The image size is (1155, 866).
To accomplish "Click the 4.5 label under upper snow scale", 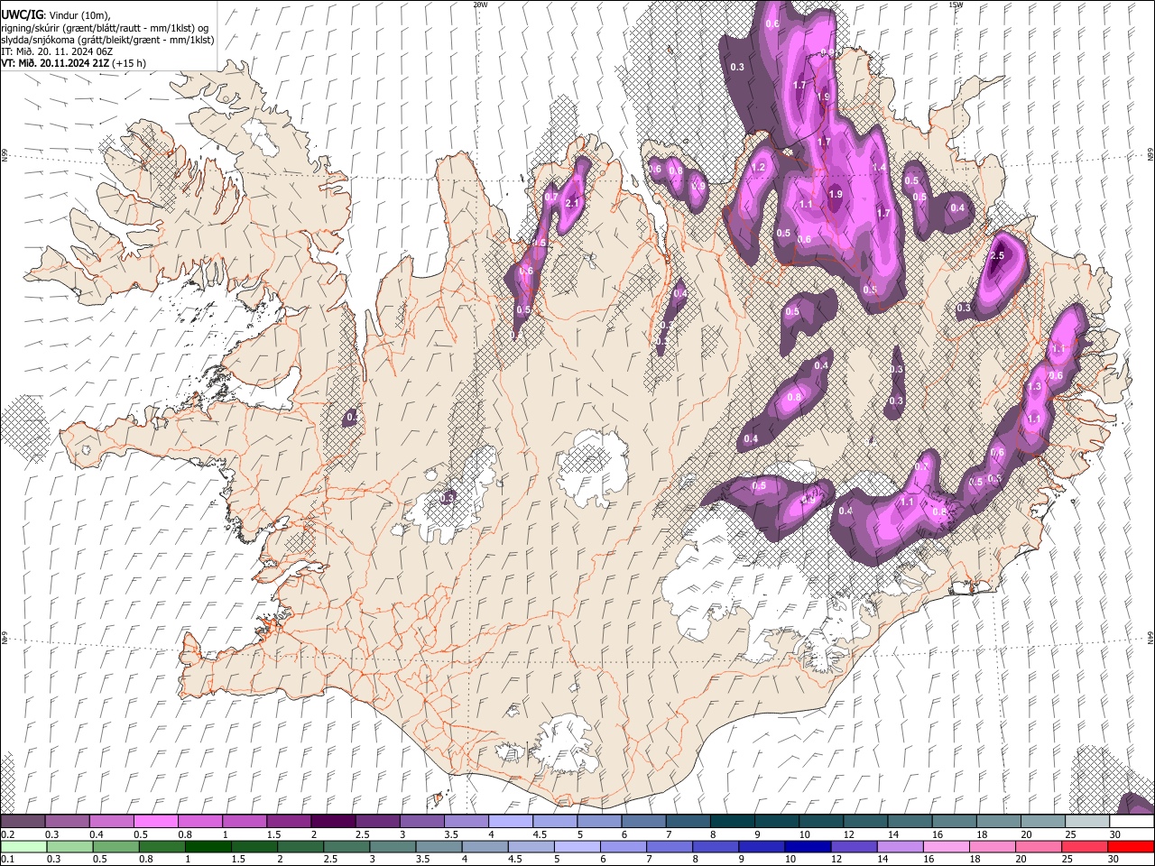I will pyautogui.click(x=540, y=834).
